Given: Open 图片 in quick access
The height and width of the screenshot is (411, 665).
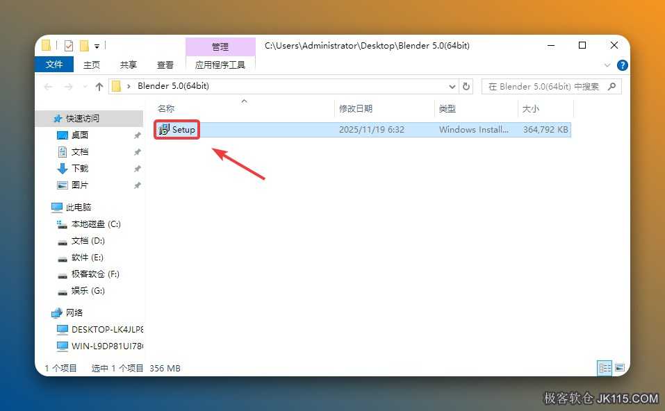Looking at the screenshot, I should pos(80,185).
